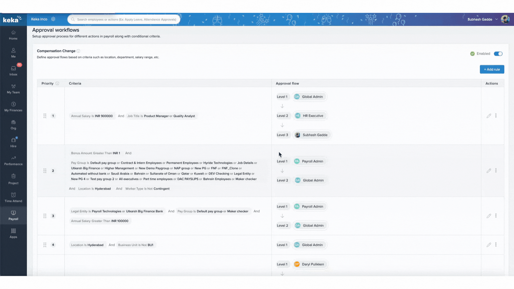The width and height of the screenshot is (514, 289).
Task: Open settings gear next to Keka Inco
Action: coord(53,19)
